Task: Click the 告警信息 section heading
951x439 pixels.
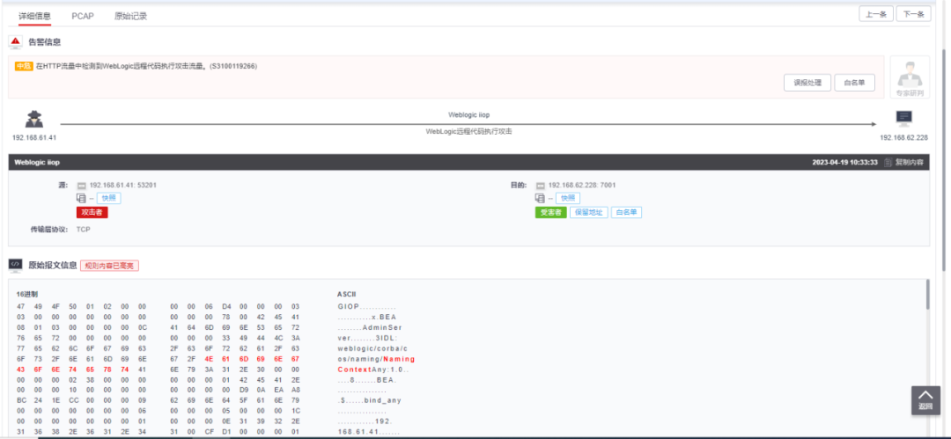Action: [45, 42]
